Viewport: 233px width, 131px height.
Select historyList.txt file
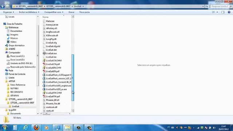(x=52, y=25)
